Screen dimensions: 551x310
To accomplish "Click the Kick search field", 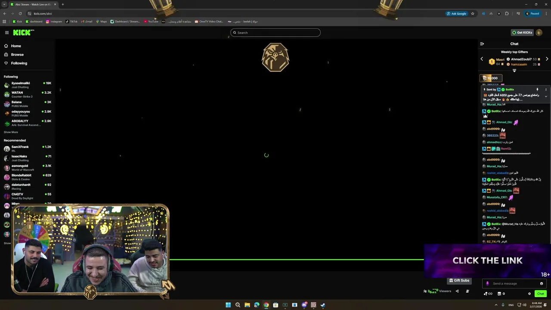I will (x=275, y=33).
